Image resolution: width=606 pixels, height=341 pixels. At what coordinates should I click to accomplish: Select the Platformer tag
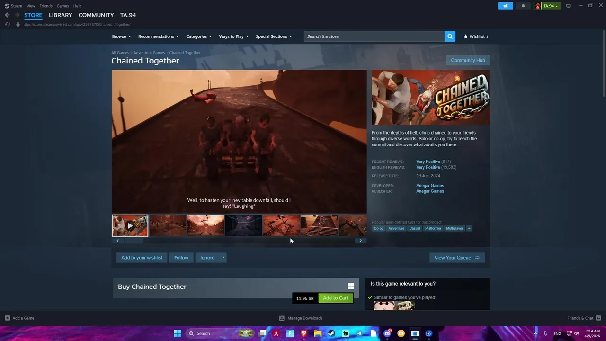pos(433,228)
